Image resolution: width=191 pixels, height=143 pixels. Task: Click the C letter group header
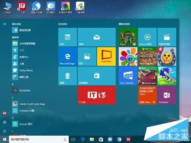pyautogui.click(x=13, y=98)
